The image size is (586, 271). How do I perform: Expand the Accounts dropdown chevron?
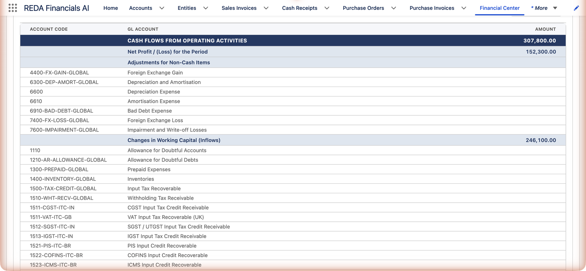(x=162, y=8)
